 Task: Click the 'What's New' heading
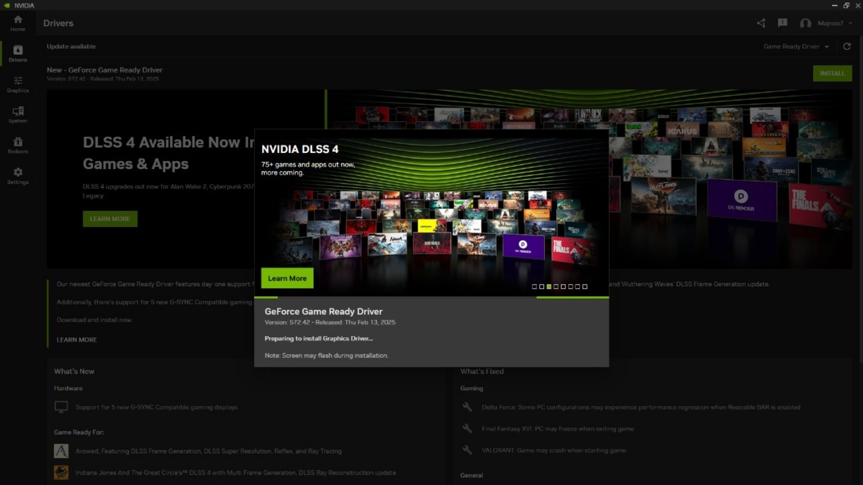[74, 371]
